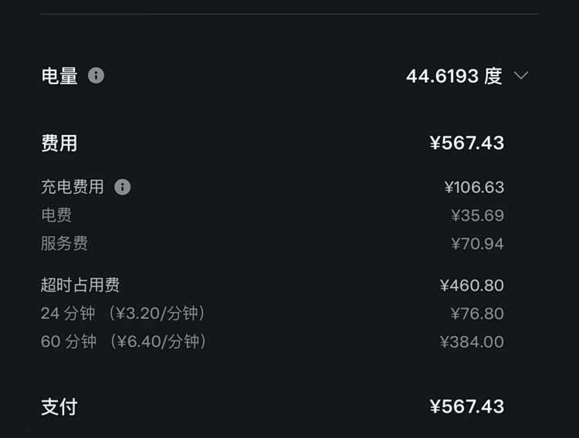Select the 24 分钟 (¥3.20/分钟) row
The width and height of the screenshot is (579, 438).
(124, 313)
